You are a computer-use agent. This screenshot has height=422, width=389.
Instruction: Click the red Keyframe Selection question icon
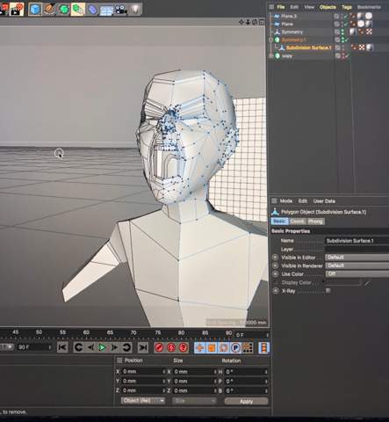tap(184, 347)
